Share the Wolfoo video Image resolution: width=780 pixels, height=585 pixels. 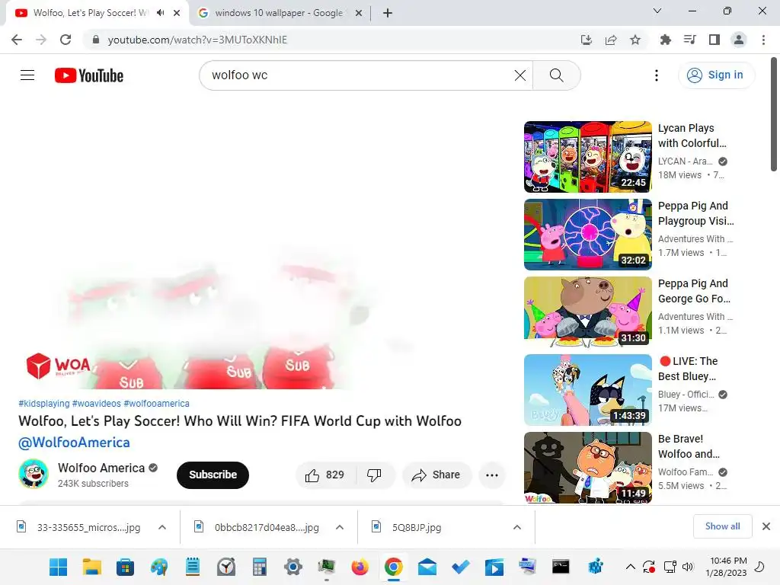pyautogui.click(x=436, y=475)
